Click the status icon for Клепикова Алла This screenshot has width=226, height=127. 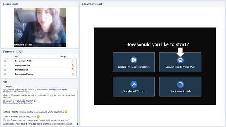tap(73, 65)
